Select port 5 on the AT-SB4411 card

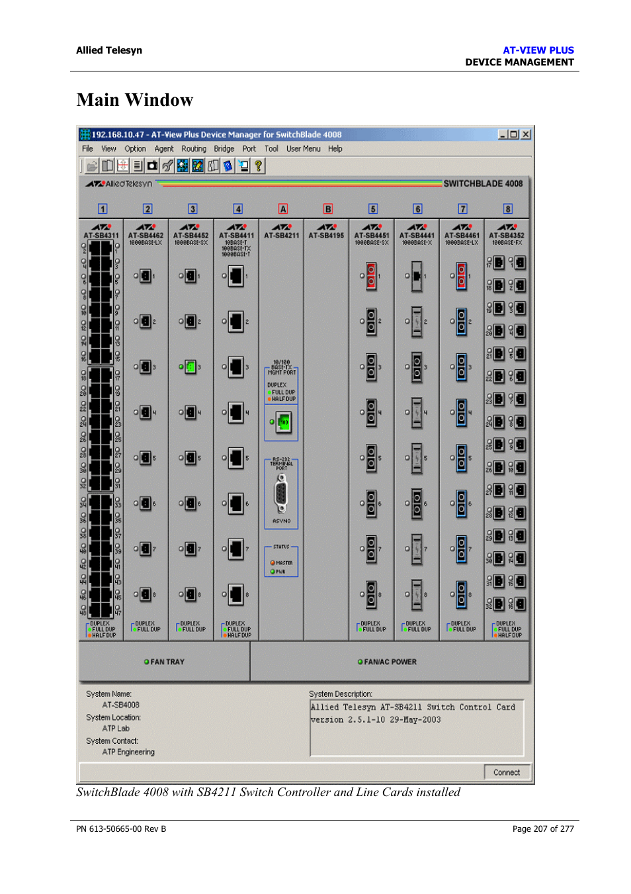(x=236, y=458)
